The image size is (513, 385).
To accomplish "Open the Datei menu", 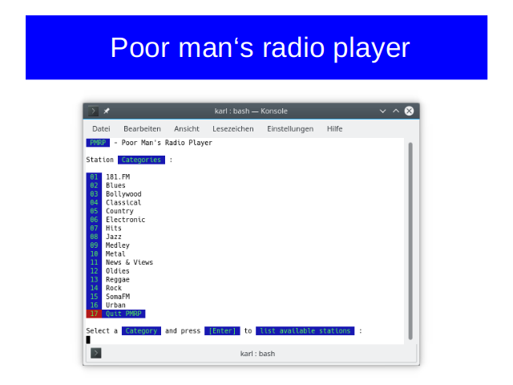I will [101, 128].
